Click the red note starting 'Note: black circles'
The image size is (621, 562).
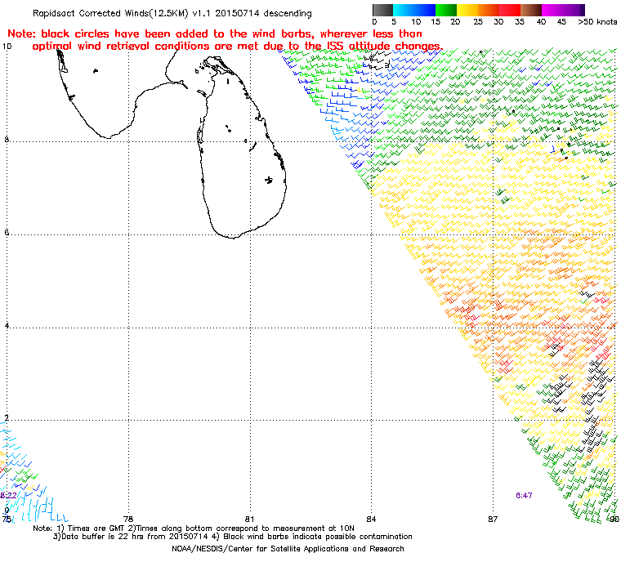tap(215, 33)
